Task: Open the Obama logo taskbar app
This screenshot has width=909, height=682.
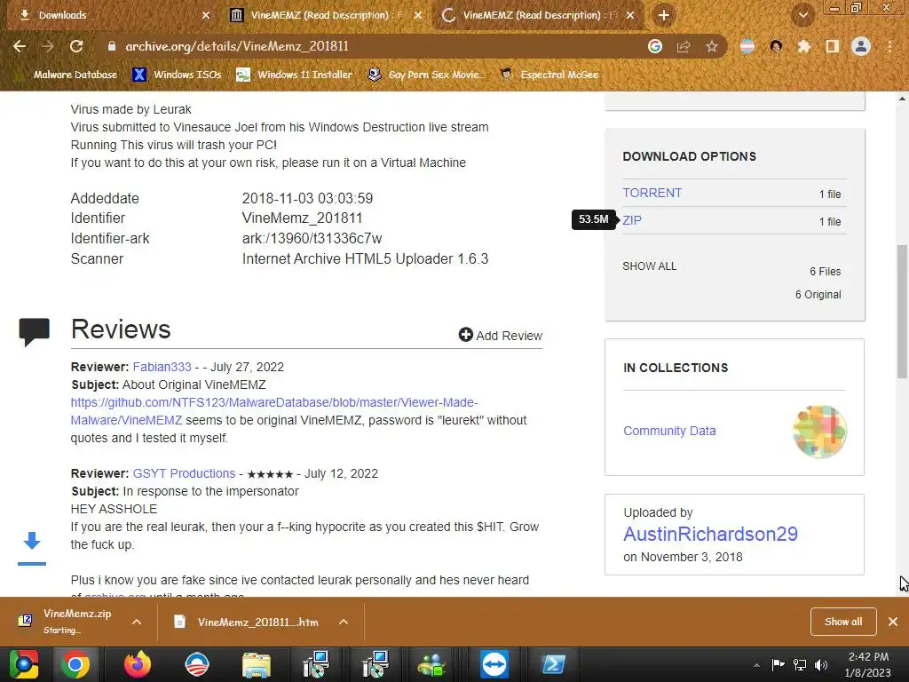Action: click(x=197, y=664)
